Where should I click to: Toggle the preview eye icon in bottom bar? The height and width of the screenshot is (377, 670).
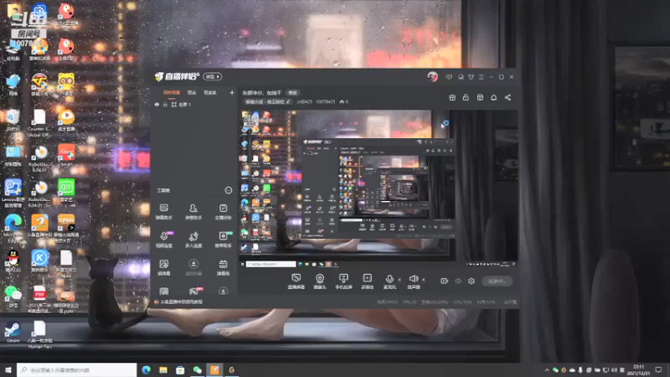457,281
